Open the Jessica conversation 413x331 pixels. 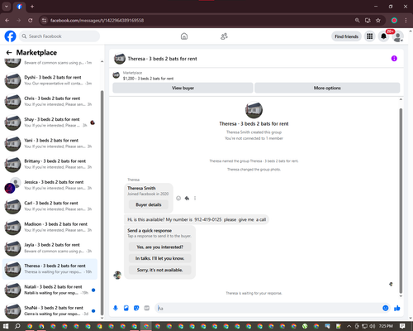point(50,185)
